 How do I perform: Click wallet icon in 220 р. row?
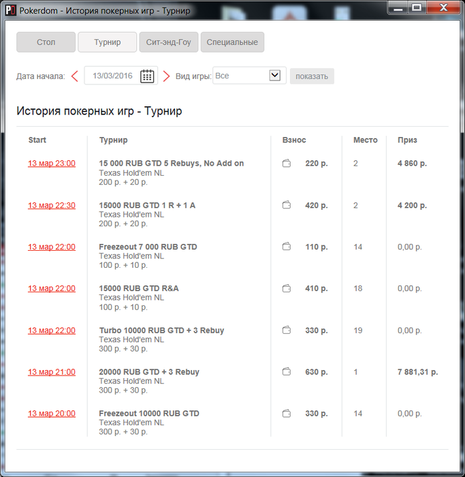point(287,164)
